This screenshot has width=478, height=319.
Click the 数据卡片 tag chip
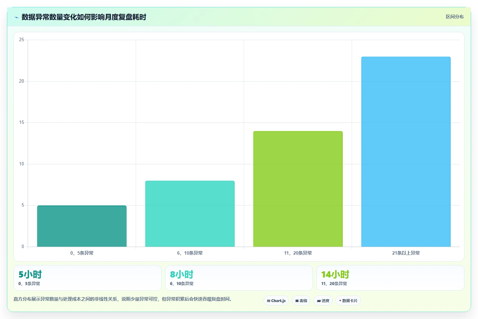click(348, 301)
